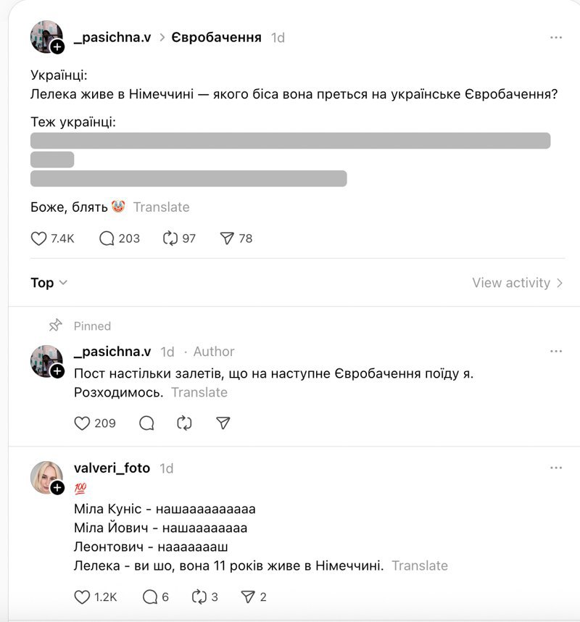Open more options on valveri_foto's comment
The height and width of the screenshot is (622, 580).
556,468
